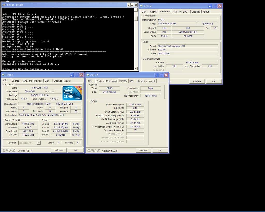
Task: Click OK in the Mainboard window
Action: tap(214, 81)
